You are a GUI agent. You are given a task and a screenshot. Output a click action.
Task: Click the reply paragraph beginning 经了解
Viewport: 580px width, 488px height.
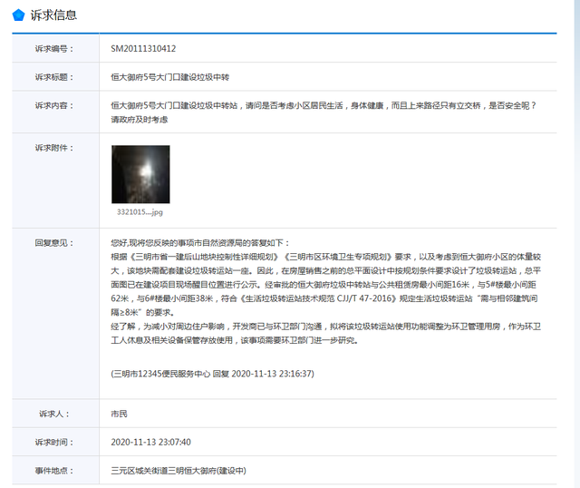click(x=326, y=333)
